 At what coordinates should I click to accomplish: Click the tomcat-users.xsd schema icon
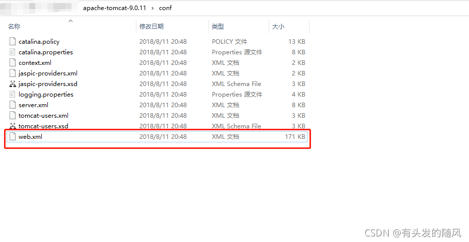[13, 126]
